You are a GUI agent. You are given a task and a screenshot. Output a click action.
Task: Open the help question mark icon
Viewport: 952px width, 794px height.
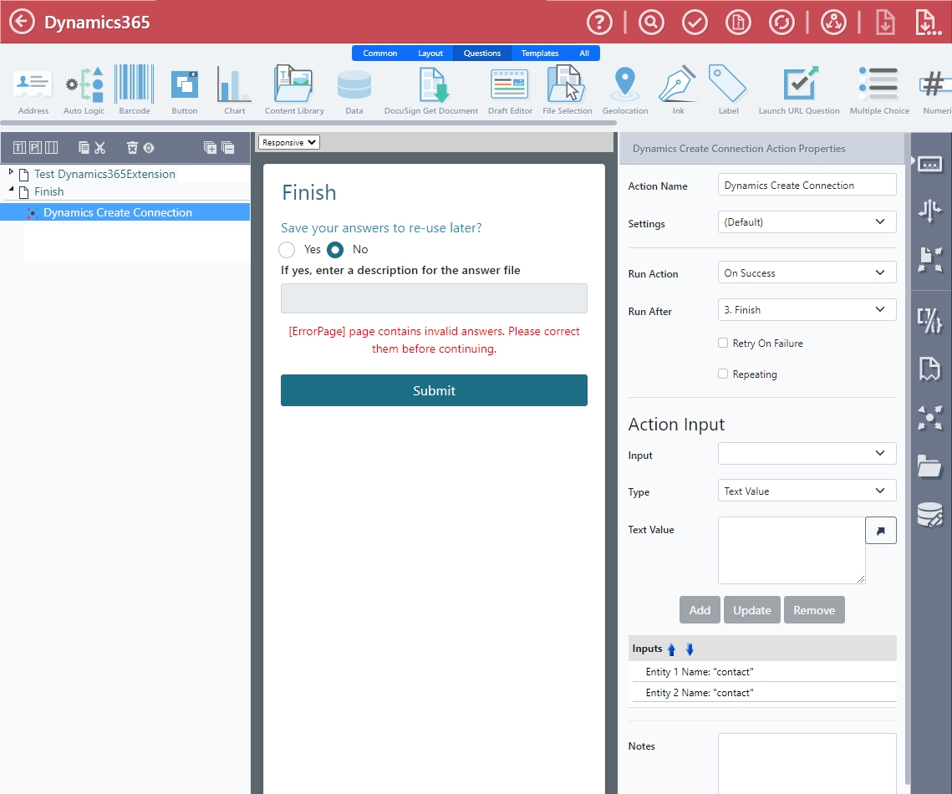(x=599, y=23)
